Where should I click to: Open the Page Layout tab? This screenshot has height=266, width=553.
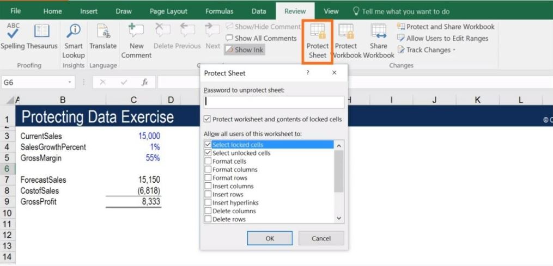[x=168, y=11]
